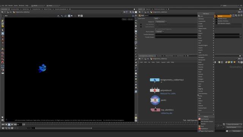Click the blue network box icon in network toolbar
243x137 pixels.
[232, 62]
